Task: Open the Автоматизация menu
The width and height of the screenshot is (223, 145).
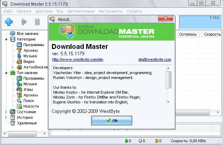Action: click(x=81, y=11)
